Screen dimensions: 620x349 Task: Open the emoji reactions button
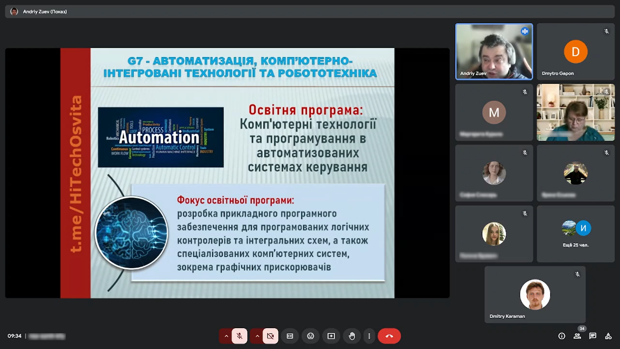click(310, 336)
